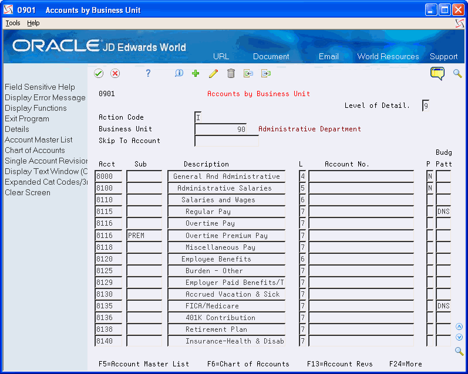Open the Support header link
Screen dimensions: 468x374
[443, 57]
